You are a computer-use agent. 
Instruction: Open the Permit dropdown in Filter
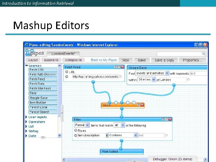coord(87,125)
